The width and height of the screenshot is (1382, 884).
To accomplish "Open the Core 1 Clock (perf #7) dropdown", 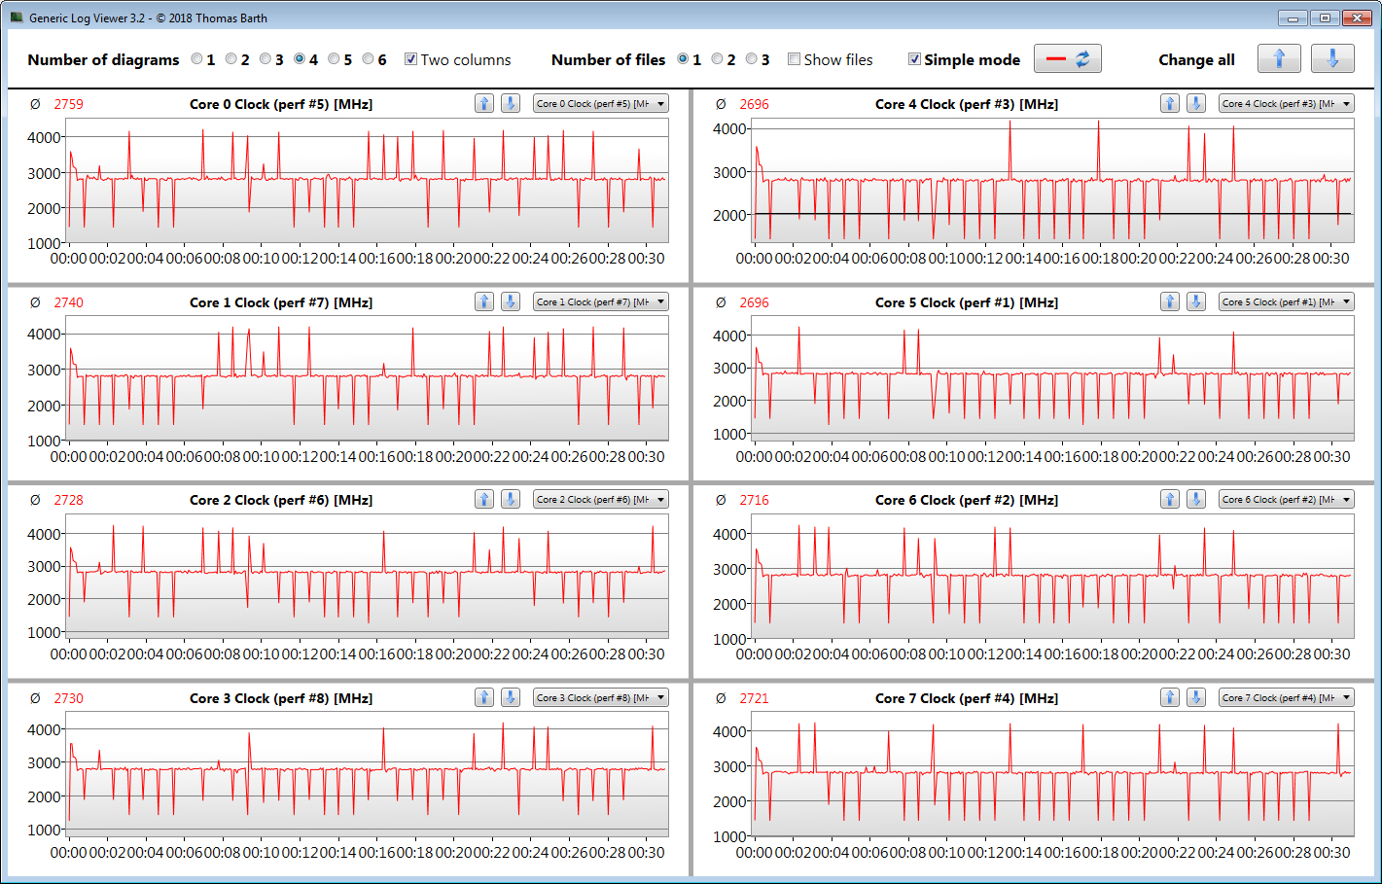I will click(601, 301).
